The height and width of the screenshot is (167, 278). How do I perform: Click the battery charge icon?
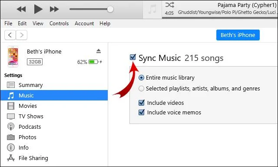(93, 62)
